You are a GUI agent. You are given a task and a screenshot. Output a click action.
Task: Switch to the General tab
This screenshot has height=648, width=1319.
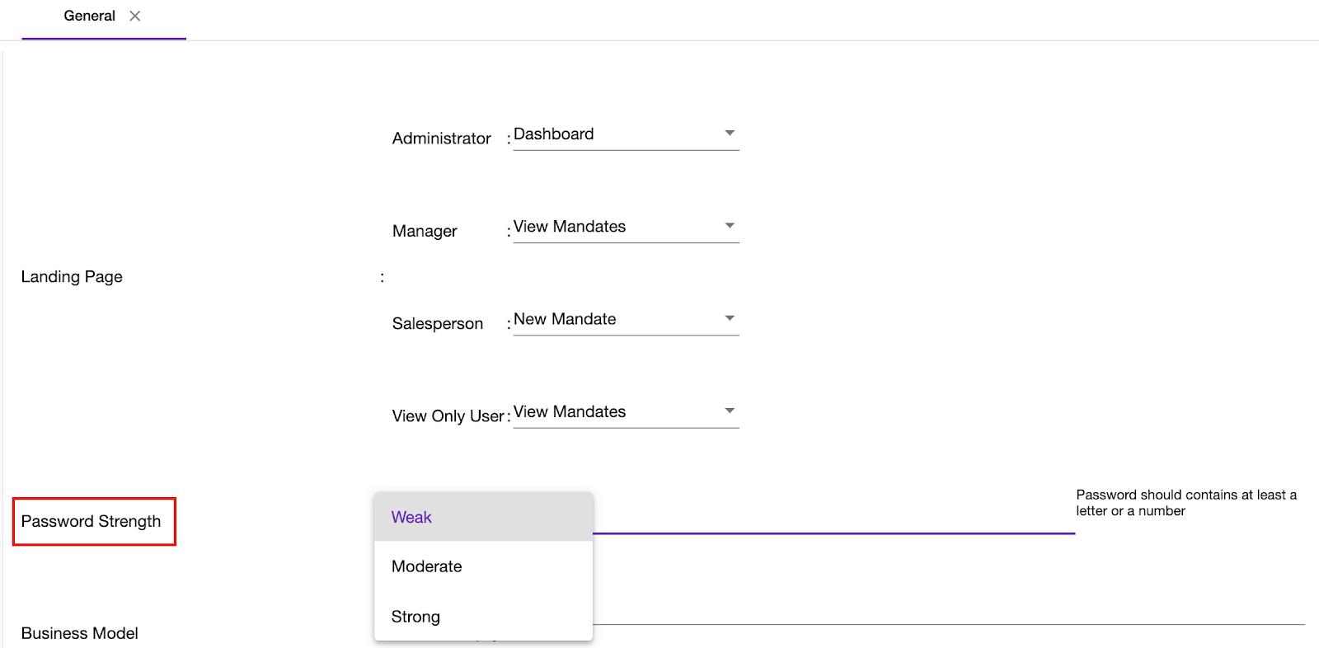point(89,16)
